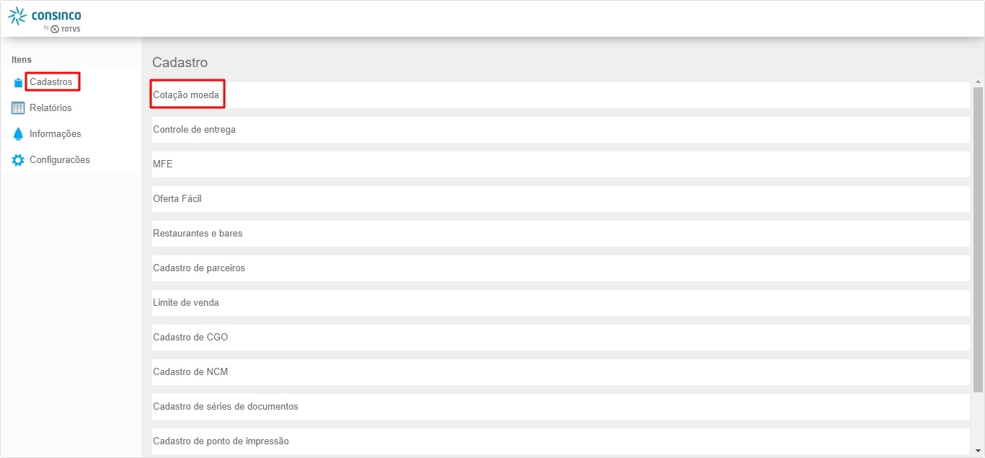Click the Configurações gear icon
The width and height of the screenshot is (985, 458).
[18, 160]
